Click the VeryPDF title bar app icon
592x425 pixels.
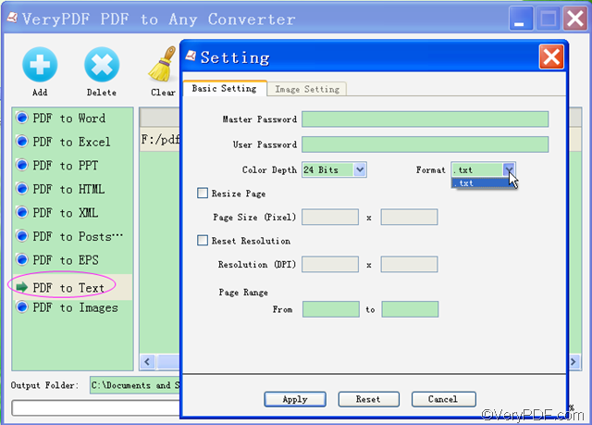12,18
